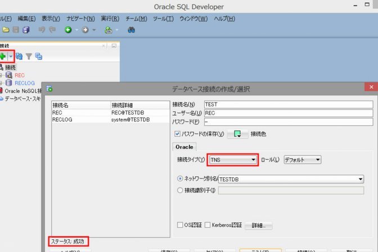Minimize the Connections panel via its small icon
This screenshot has height=252, width=378.
tap(114, 45)
